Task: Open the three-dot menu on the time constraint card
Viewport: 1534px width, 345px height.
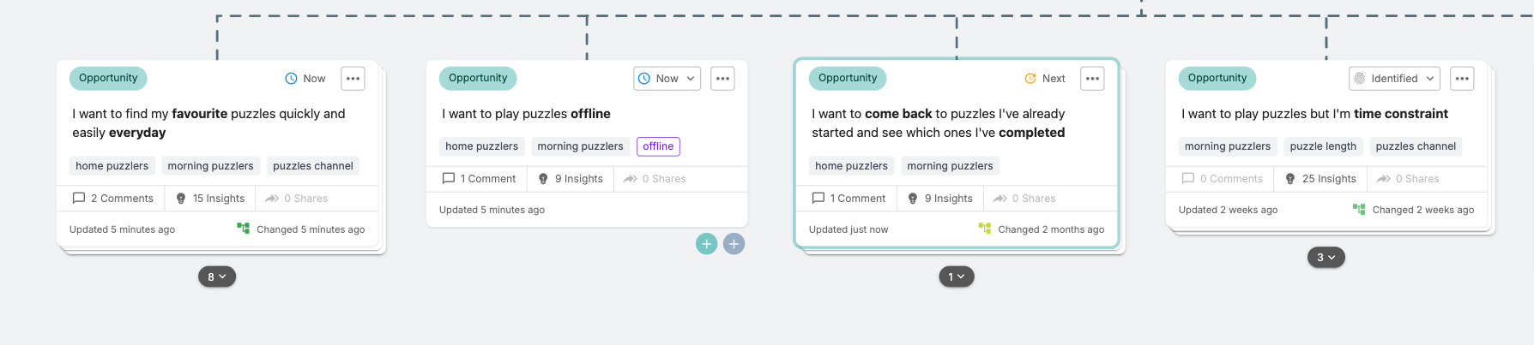Action: click(1462, 79)
